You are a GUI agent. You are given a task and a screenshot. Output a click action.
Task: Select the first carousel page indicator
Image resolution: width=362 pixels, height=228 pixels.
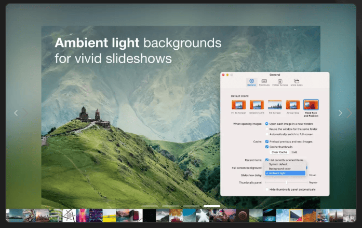point(150,206)
